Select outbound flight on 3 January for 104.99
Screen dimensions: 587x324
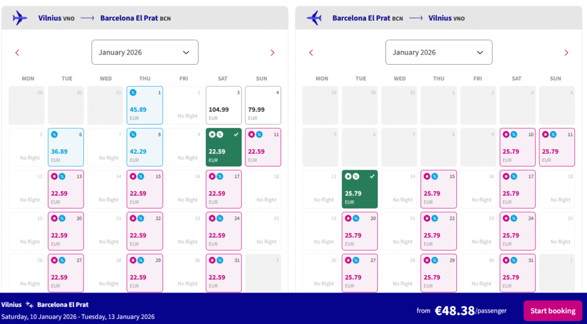[224, 106]
